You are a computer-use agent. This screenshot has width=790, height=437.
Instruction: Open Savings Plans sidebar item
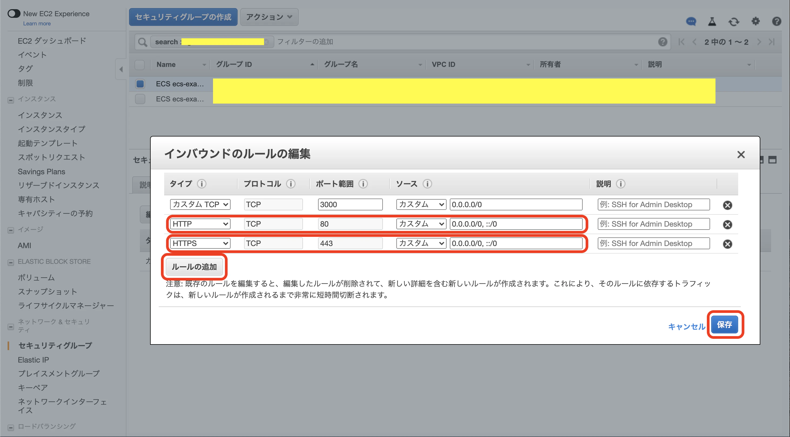(x=41, y=172)
